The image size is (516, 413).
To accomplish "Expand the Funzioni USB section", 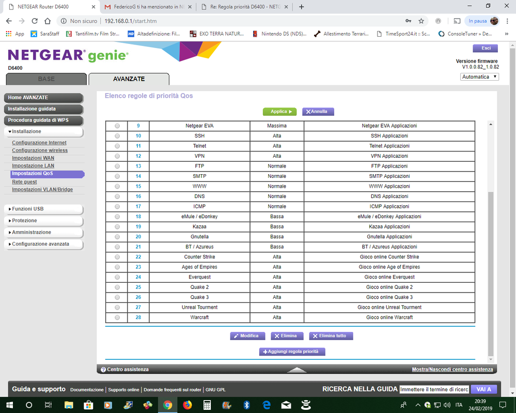I will [x=44, y=209].
